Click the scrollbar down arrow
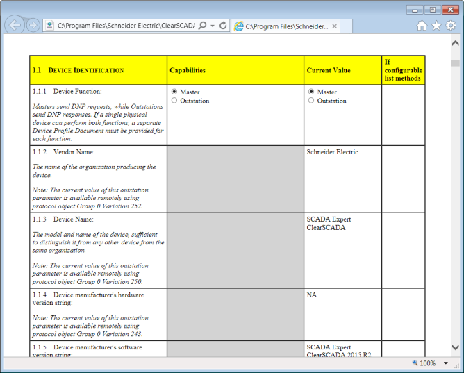Screen dimensions: 464x373 [x=455, y=347]
